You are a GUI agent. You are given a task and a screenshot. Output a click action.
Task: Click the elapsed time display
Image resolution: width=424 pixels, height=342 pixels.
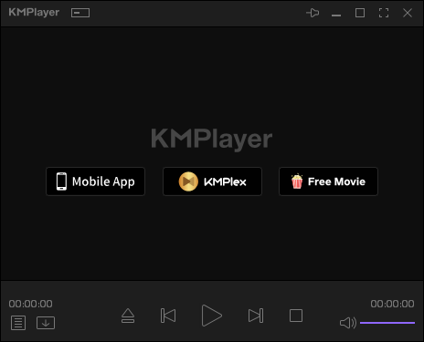30,304
